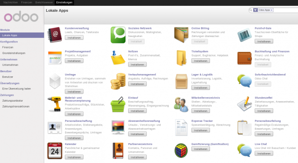
Task: Open Zahlungsanbieter in the sidebar
Action: point(13,101)
